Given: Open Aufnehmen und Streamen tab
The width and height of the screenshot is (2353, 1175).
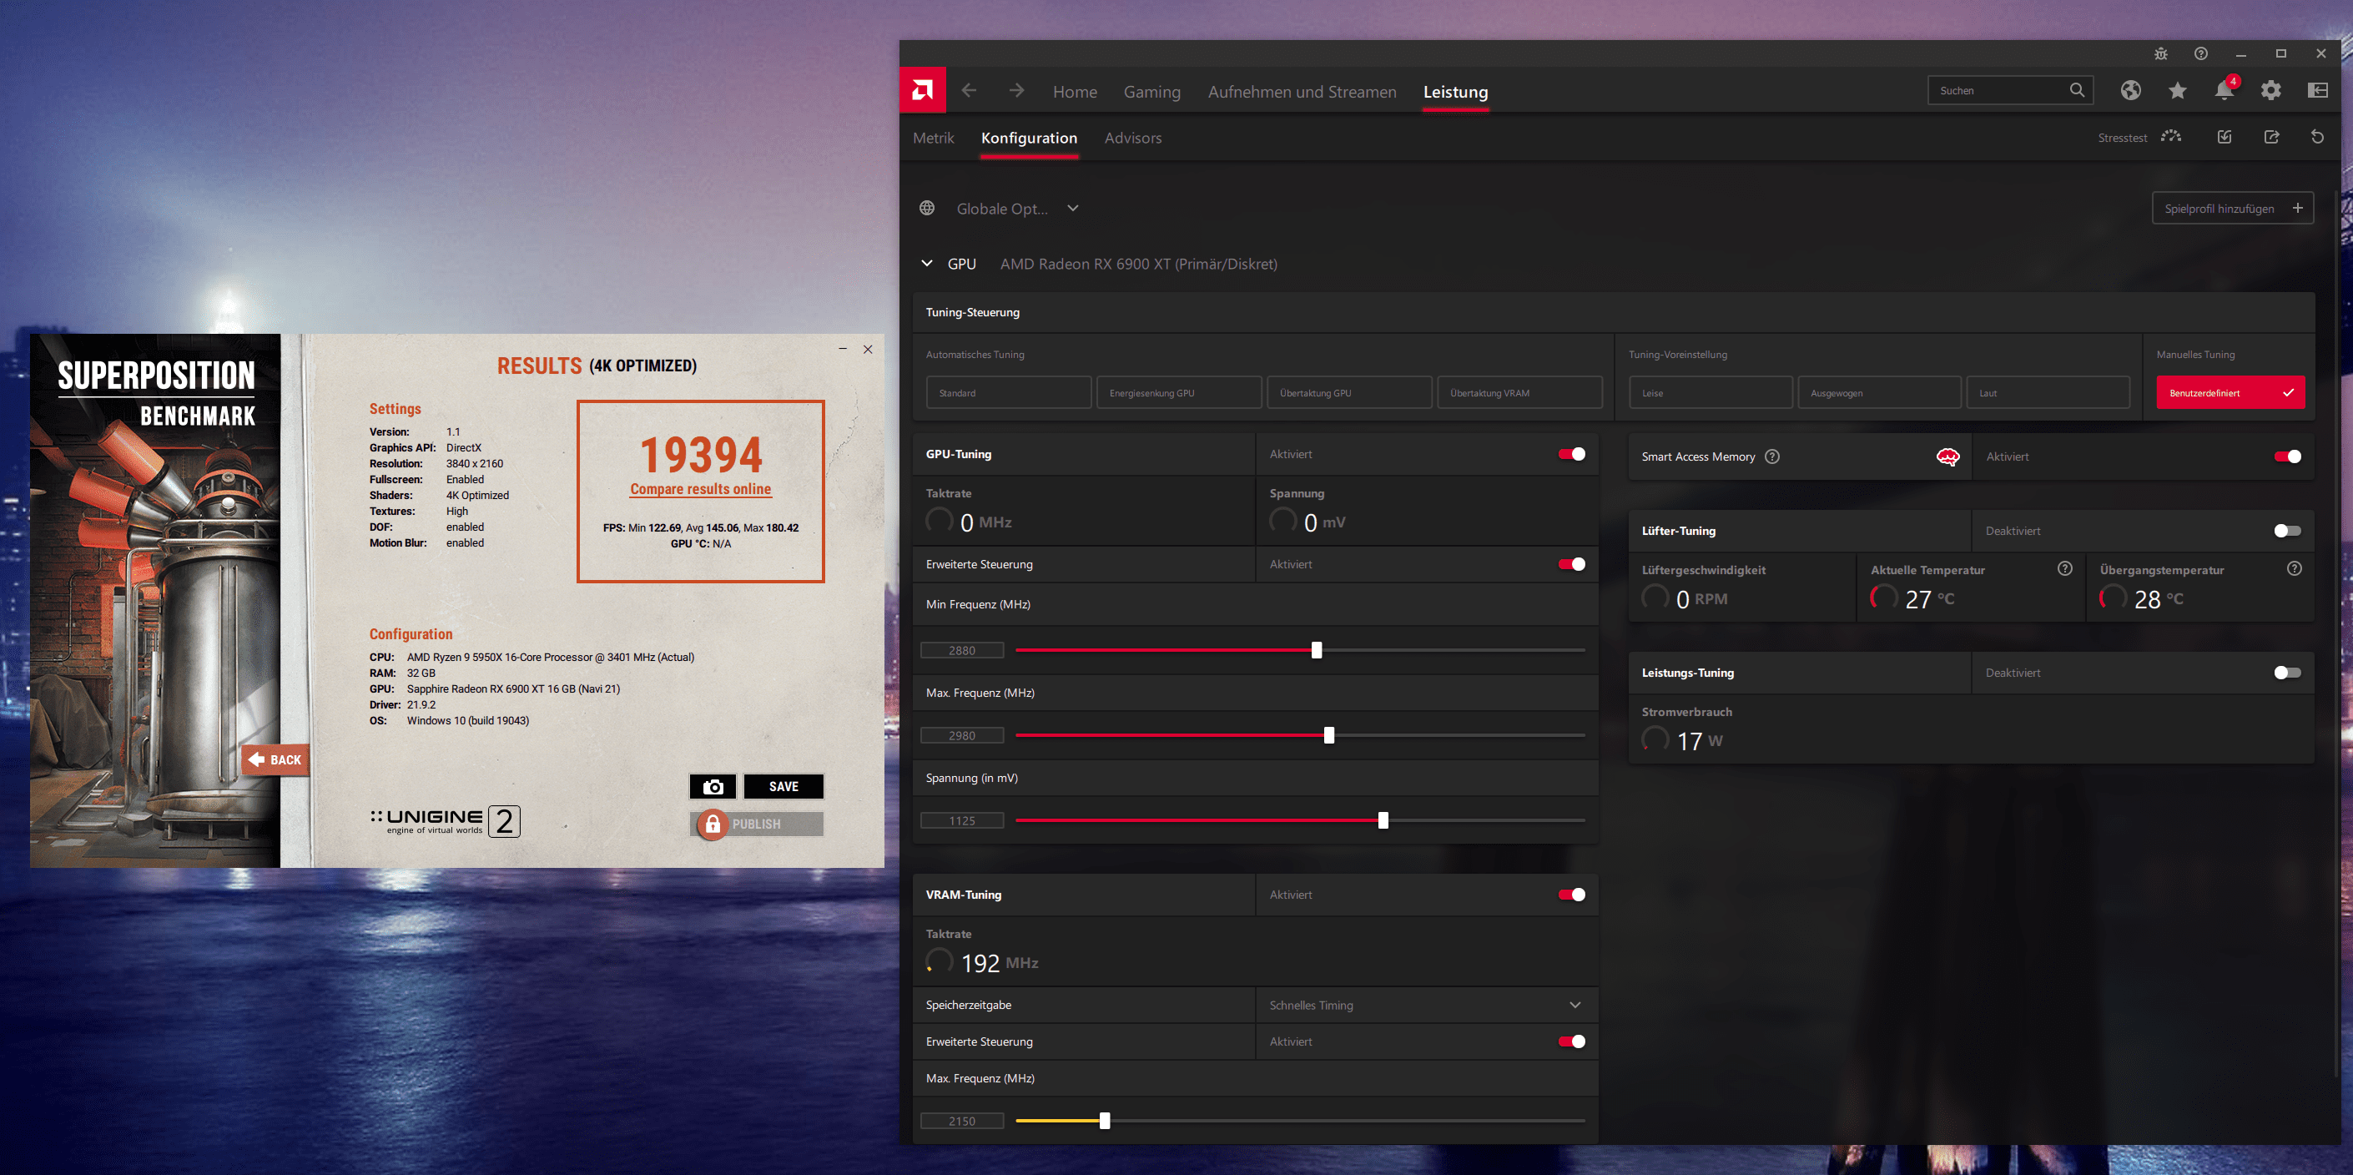Looking at the screenshot, I should point(1302,91).
